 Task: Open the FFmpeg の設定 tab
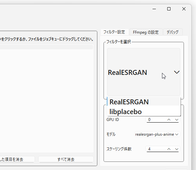pos(146,32)
